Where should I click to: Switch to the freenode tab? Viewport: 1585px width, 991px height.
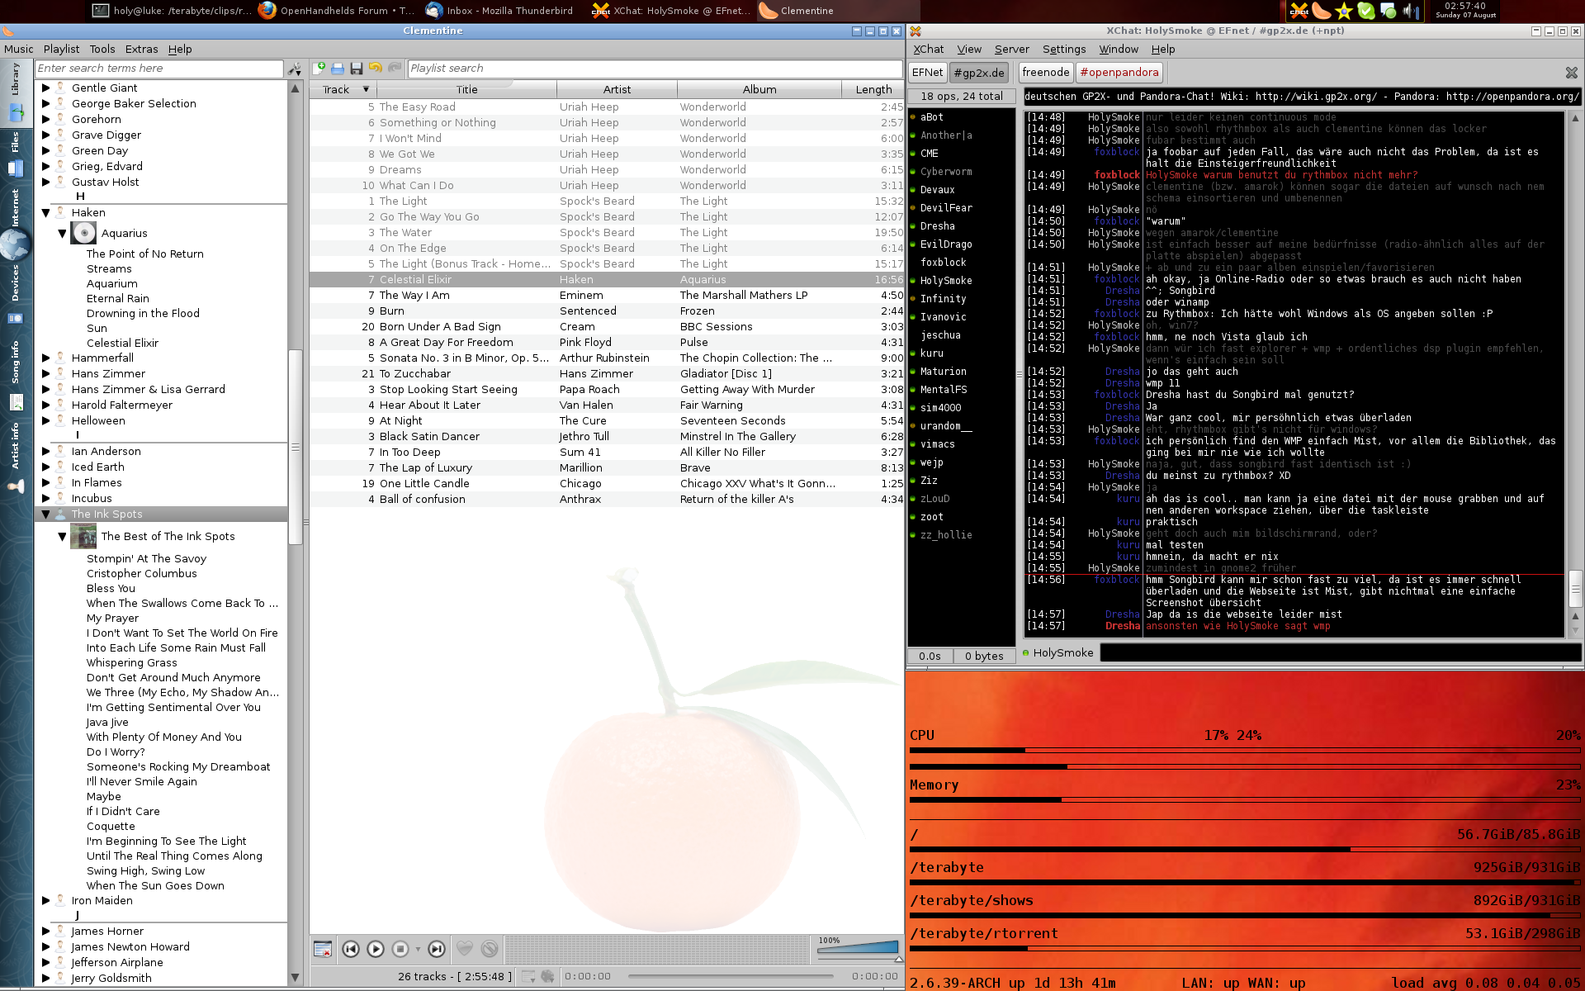click(1045, 73)
